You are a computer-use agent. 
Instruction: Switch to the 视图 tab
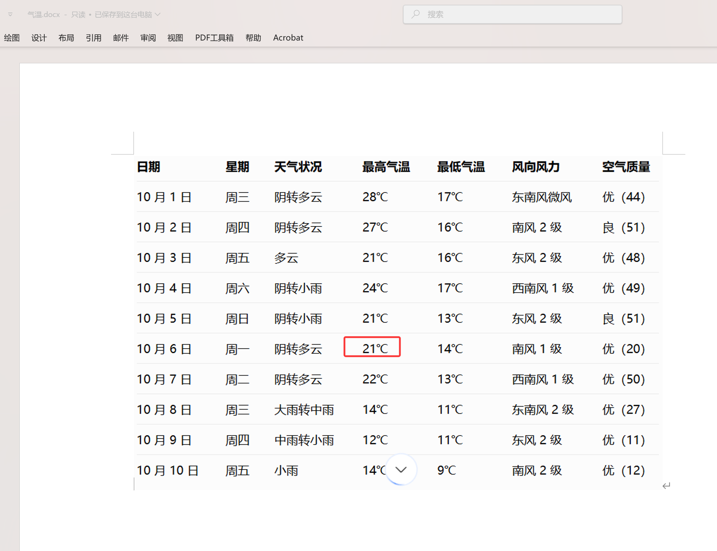click(x=175, y=38)
